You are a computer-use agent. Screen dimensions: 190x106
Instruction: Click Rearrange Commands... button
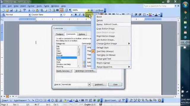(x=85, y=71)
